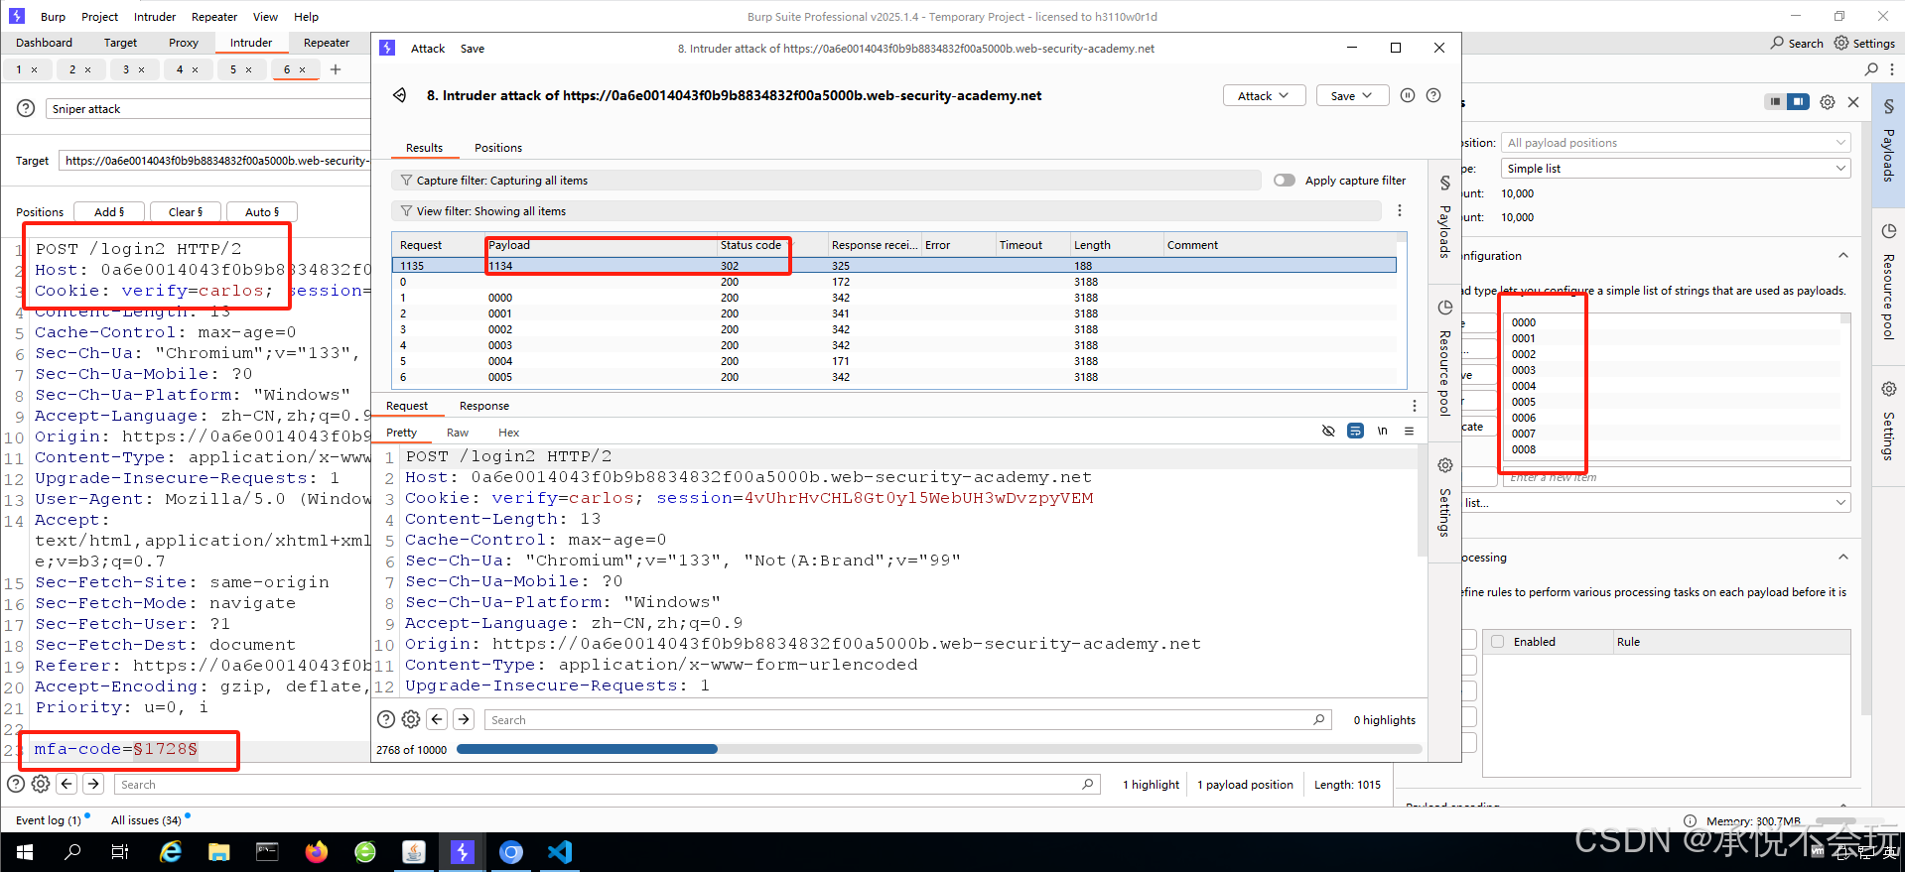Add a new Intruder tab
The height and width of the screenshot is (872, 1905).
[336, 69]
